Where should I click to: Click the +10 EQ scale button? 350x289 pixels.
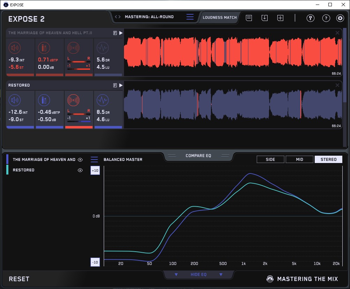(x=95, y=170)
